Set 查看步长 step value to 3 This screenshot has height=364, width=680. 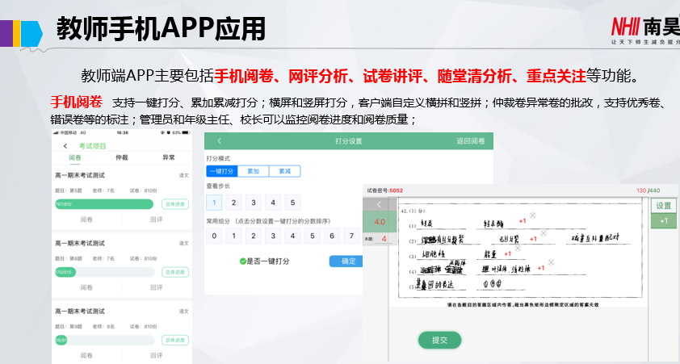tap(253, 203)
